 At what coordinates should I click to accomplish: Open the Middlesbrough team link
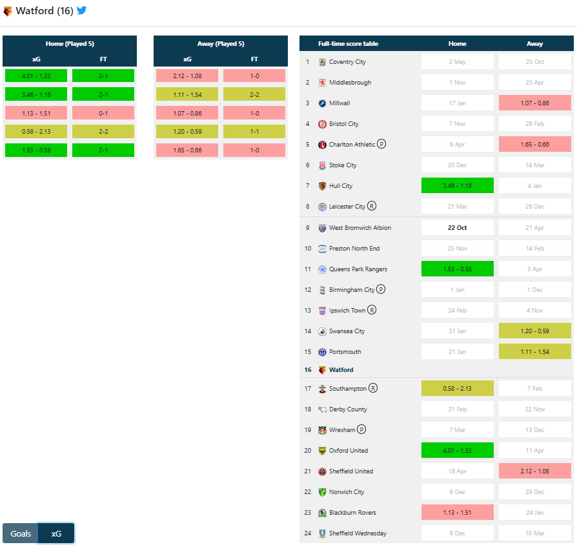(x=350, y=83)
